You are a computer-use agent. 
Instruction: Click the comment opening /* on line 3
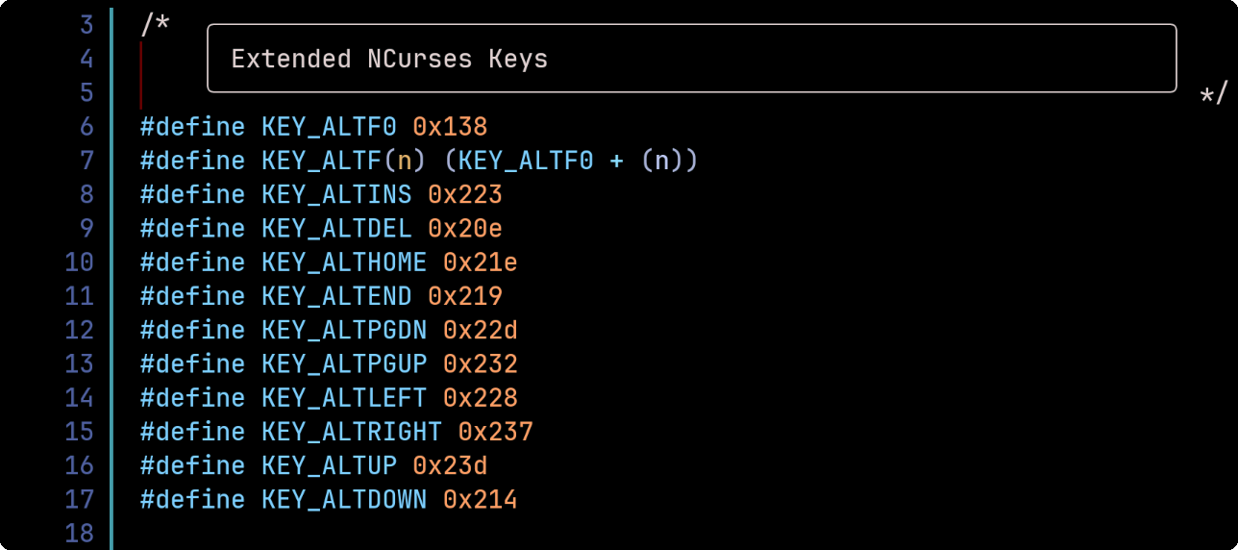tap(155, 23)
